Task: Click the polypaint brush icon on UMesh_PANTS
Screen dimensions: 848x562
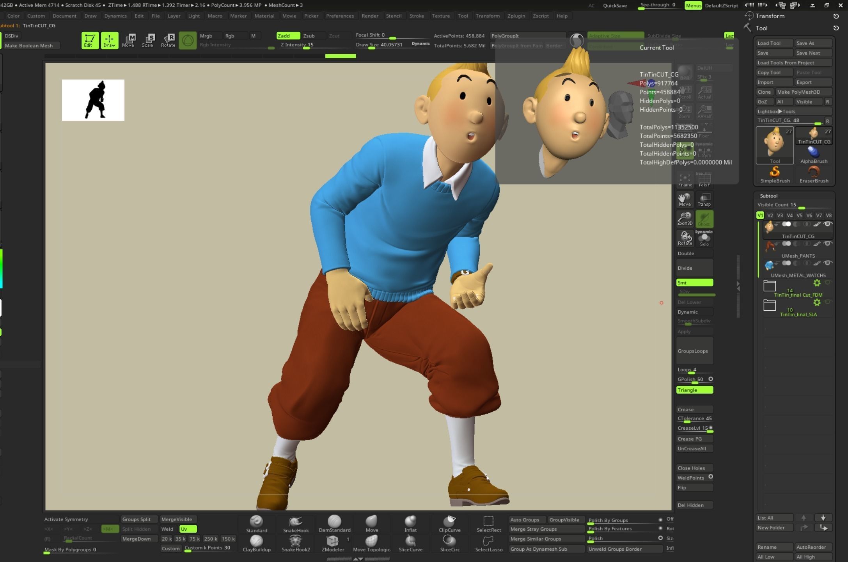Action: click(817, 244)
